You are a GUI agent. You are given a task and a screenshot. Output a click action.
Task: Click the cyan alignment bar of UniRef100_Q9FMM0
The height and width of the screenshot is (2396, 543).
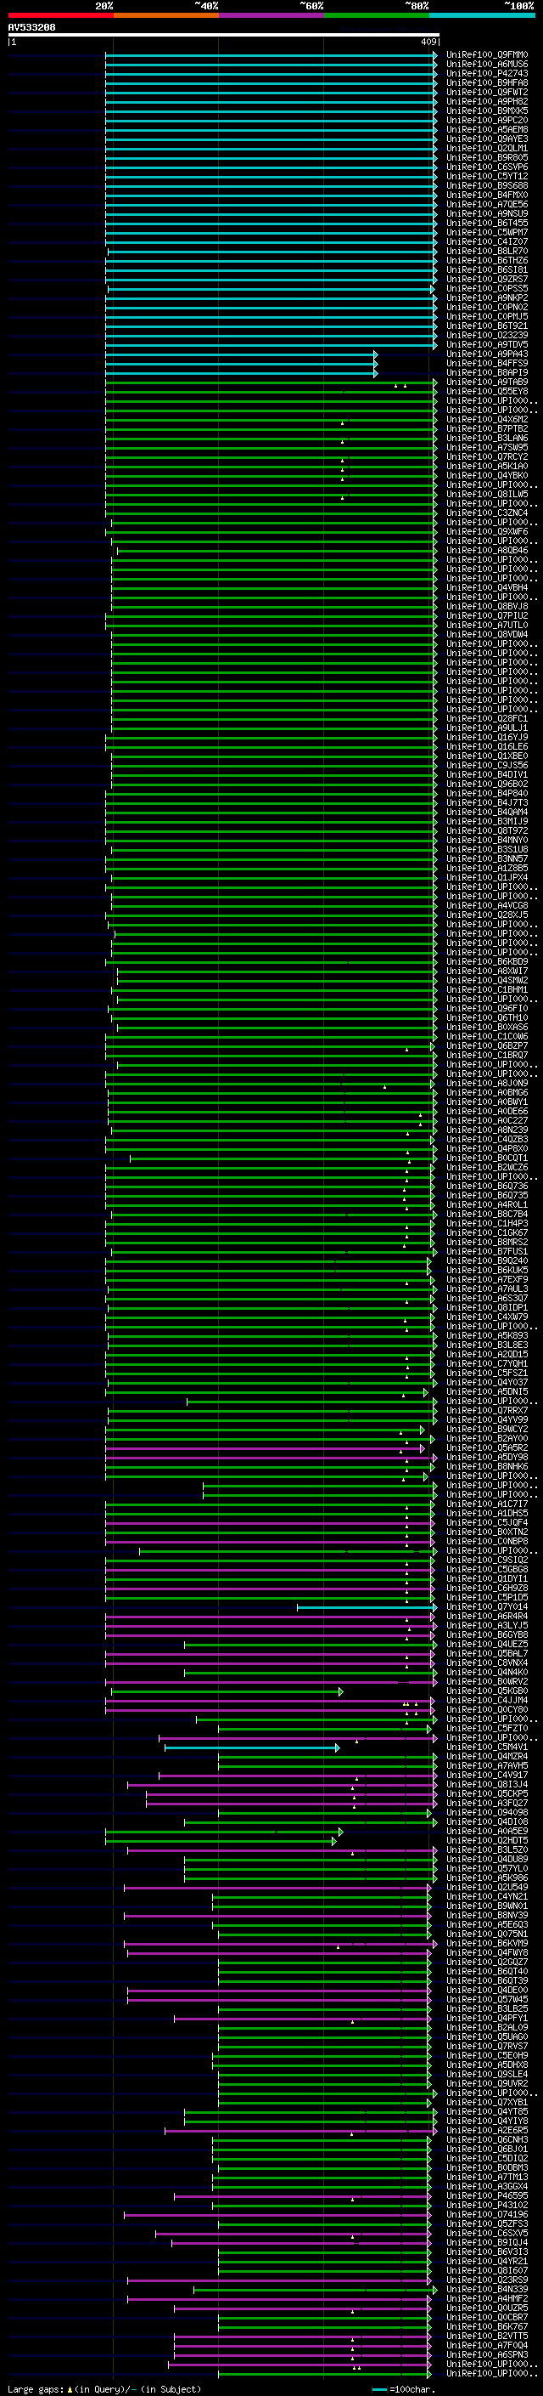[x=271, y=55]
